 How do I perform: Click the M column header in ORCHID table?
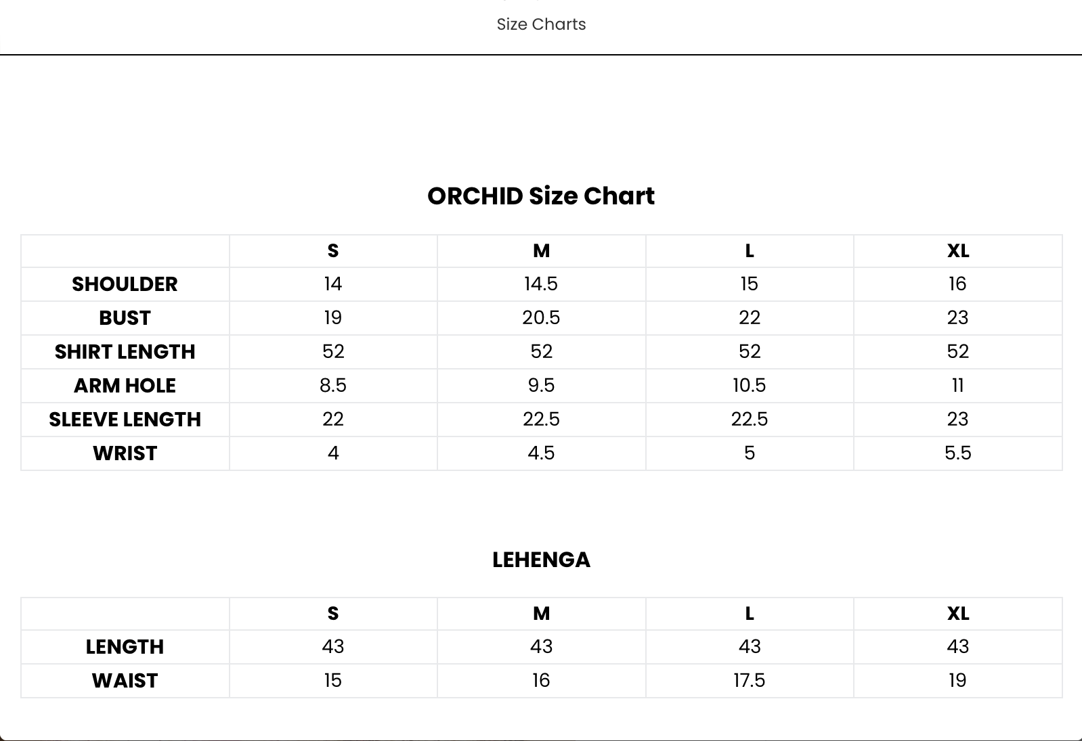[541, 251]
